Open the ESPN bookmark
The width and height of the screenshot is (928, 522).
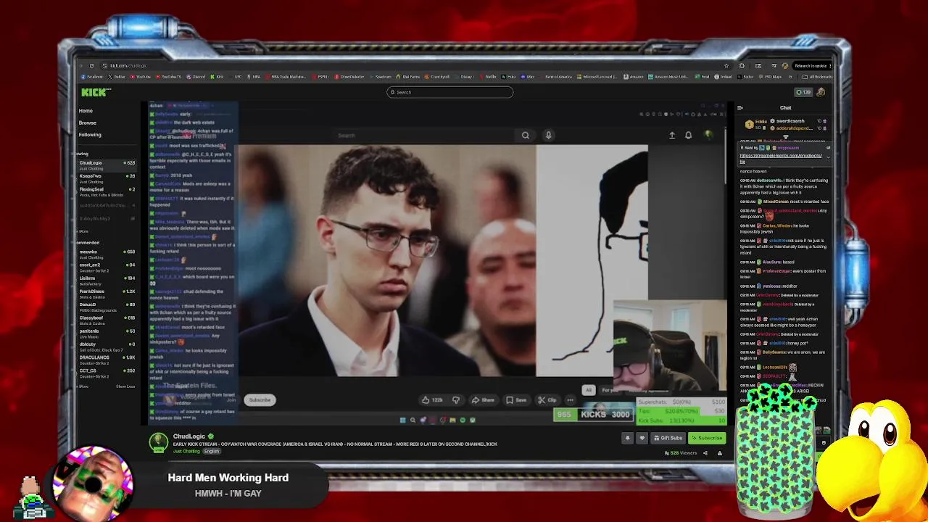(x=321, y=77)
